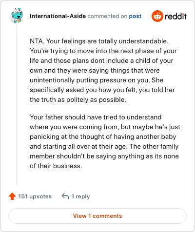This screenshot has height=232, width=195.
Task: Click the 'of their business.' closing line
Action: pos(56,166)
